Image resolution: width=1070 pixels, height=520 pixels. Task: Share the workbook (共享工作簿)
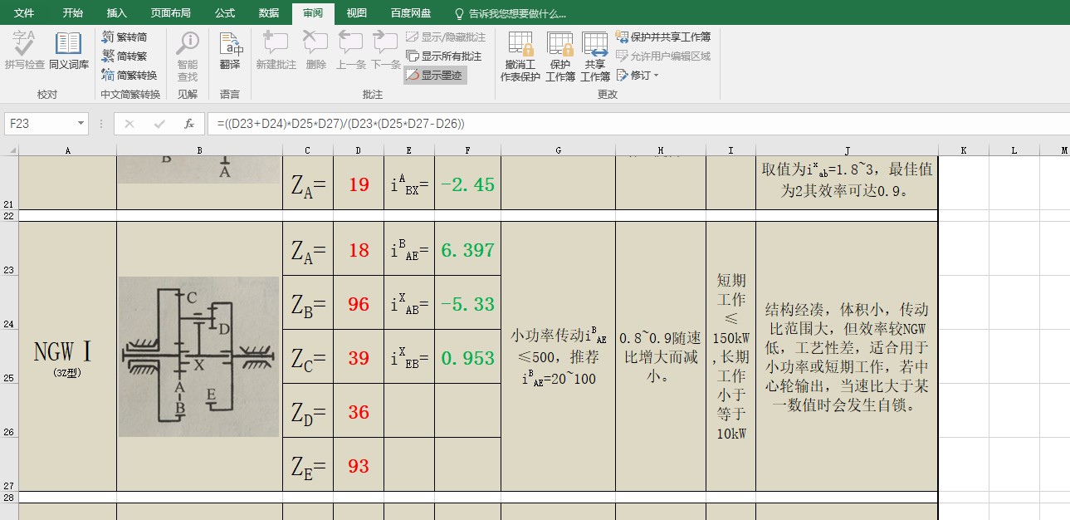(595, 56)
